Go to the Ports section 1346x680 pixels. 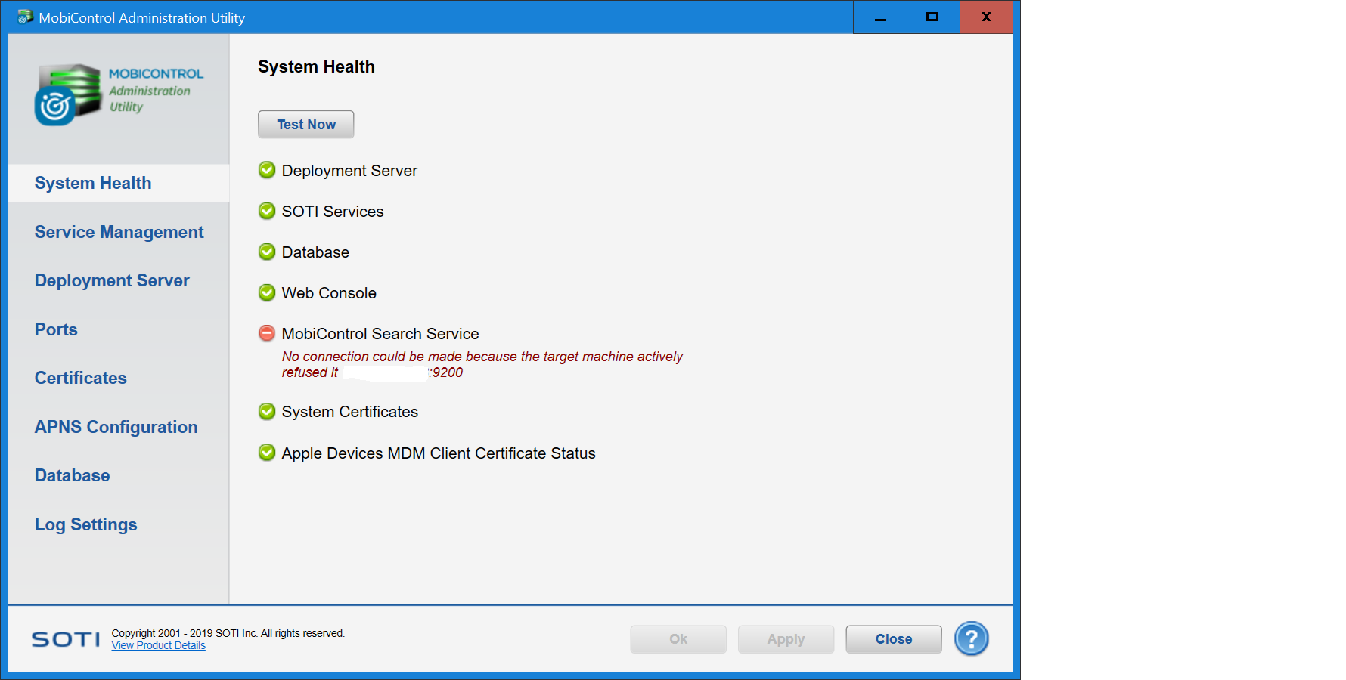[56, 329]
